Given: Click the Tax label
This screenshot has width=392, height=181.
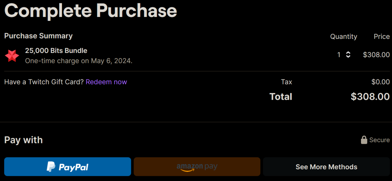Looking at the screenshot, I should 286,82.
